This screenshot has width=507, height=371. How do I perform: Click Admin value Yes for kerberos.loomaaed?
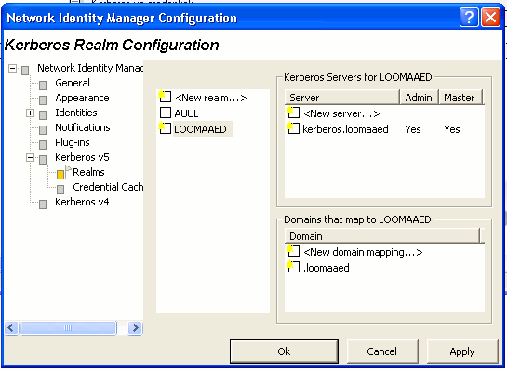pyautogui.click(x=413, y=129)
